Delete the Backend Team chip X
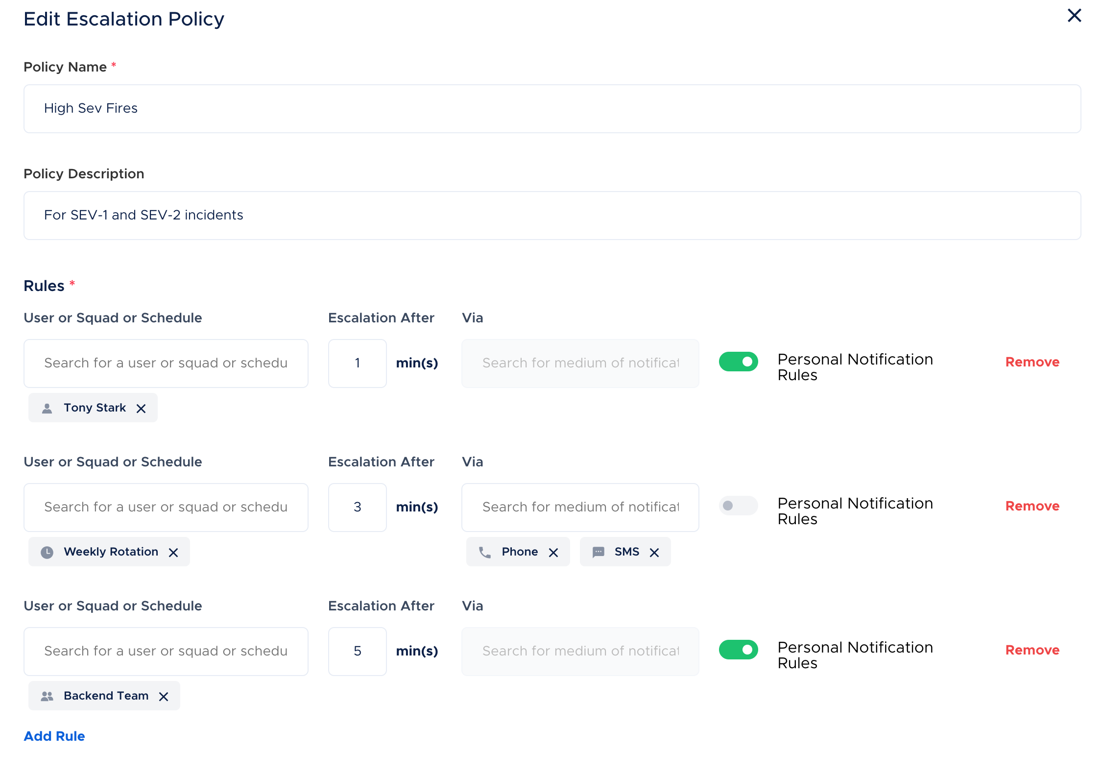This screenshot has width=1102, height=776. (x=164, y=697)
